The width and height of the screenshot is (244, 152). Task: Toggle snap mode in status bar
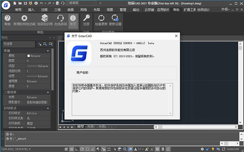tap(66, 149)
